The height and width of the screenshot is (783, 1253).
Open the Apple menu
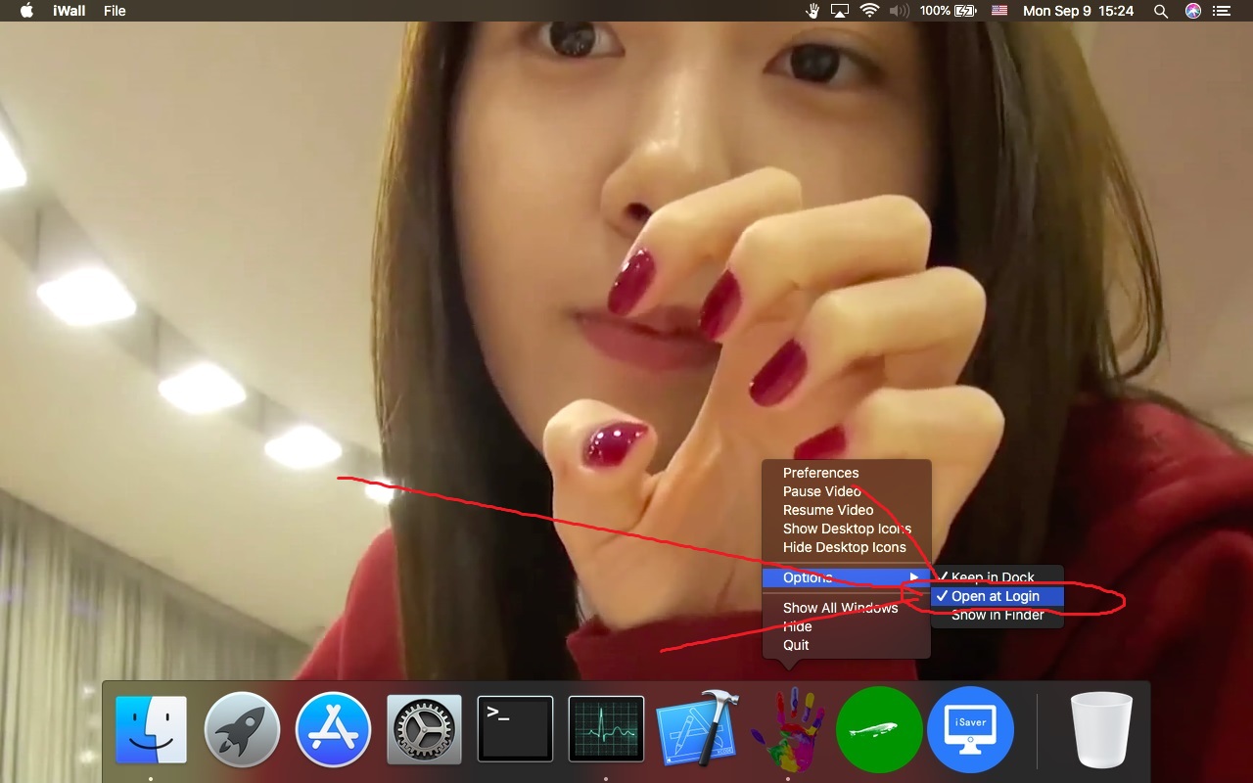click(26, 11)
